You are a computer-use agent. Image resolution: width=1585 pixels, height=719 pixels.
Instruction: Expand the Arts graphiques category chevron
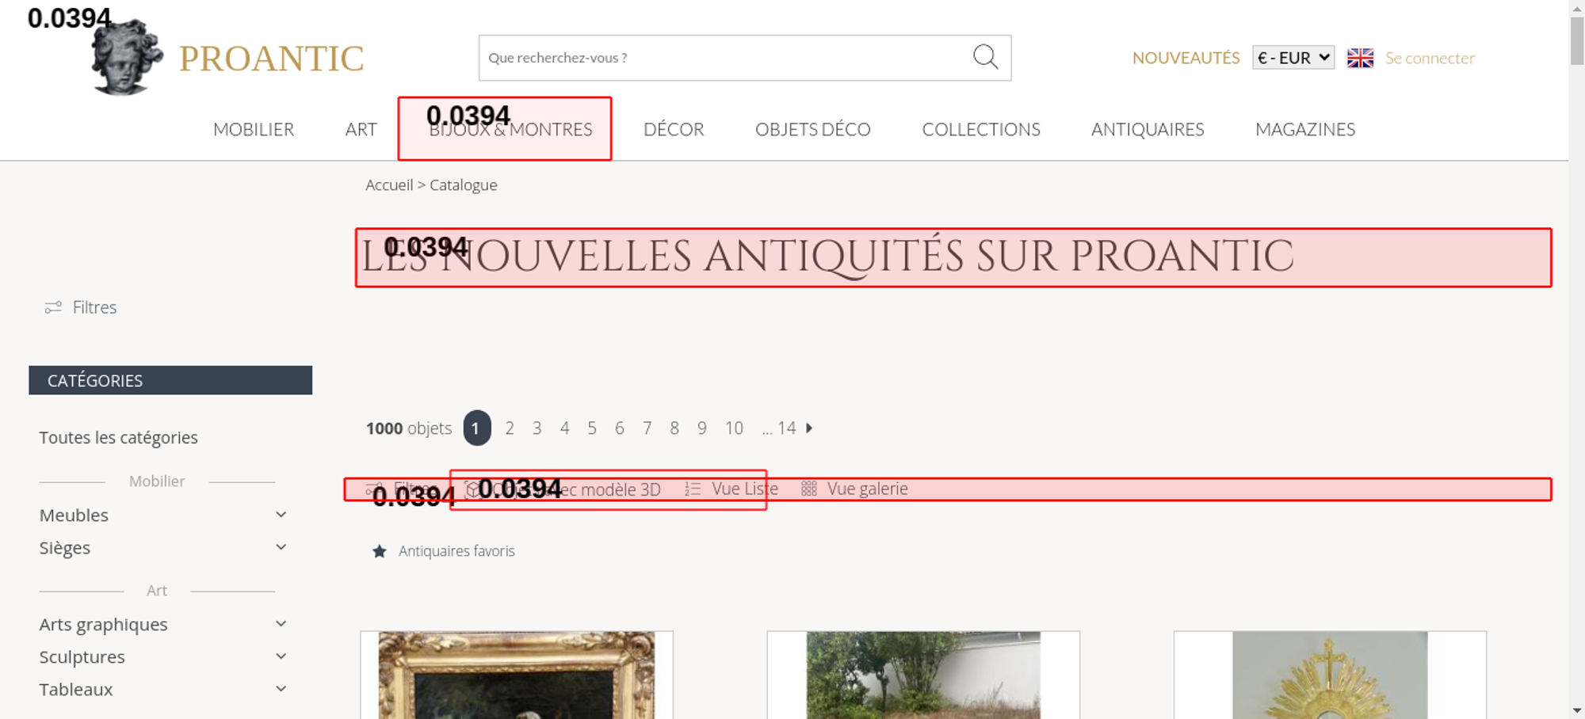point(281,624)
